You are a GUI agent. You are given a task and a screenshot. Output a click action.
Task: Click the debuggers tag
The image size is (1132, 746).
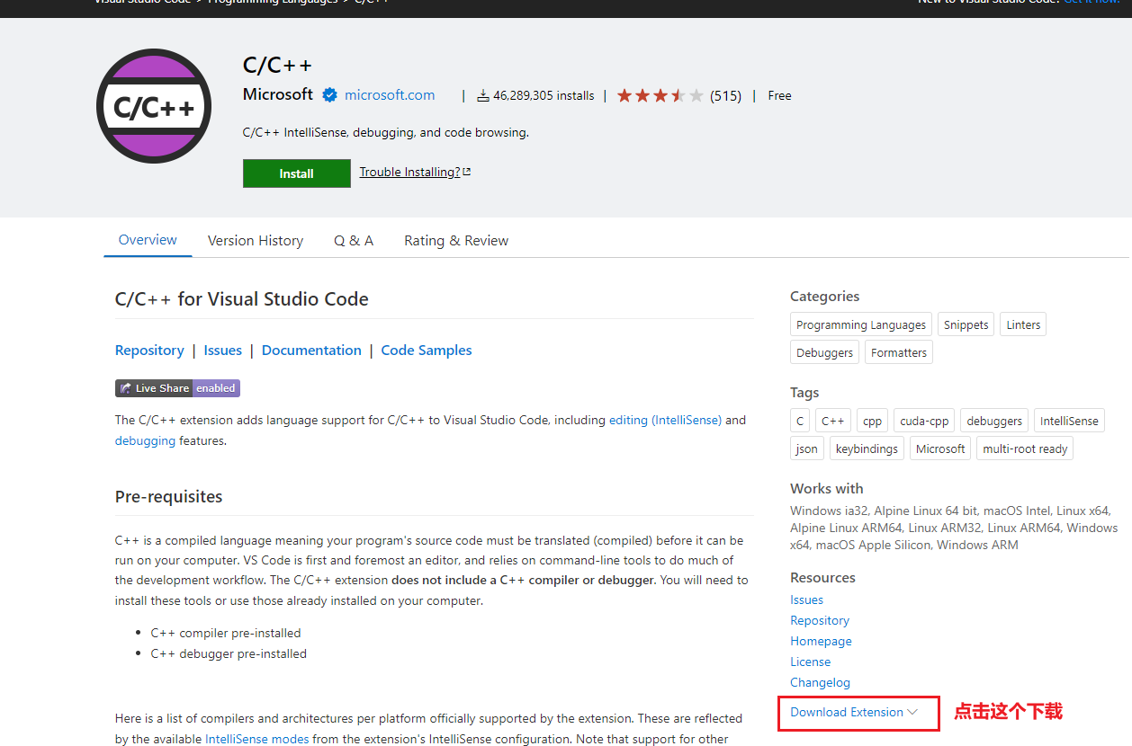pos(994,421)
